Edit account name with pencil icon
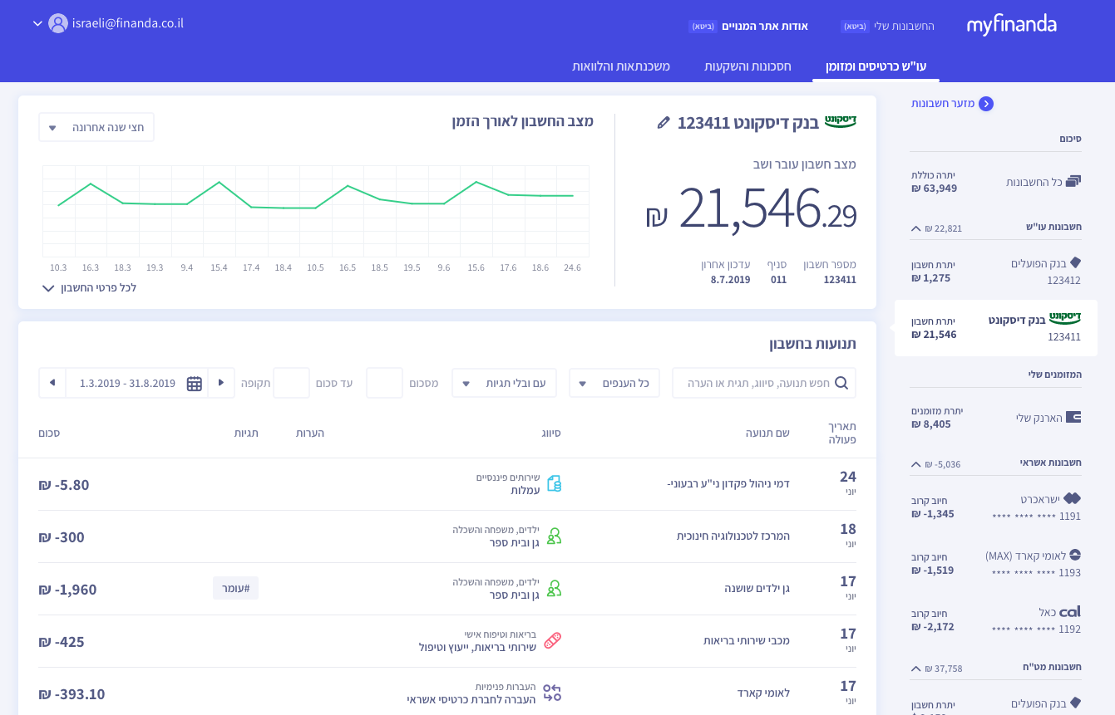The width and height of the screenshot is (1115, 715). [663, 123]
